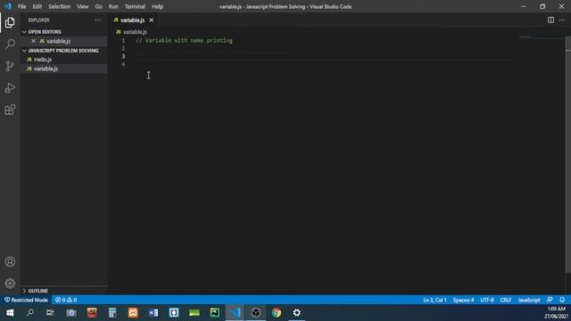Open editor more actions ellipsis
The height and width of the screenshot is (321, 571).
pyautogui.click(x=562, y=21)
